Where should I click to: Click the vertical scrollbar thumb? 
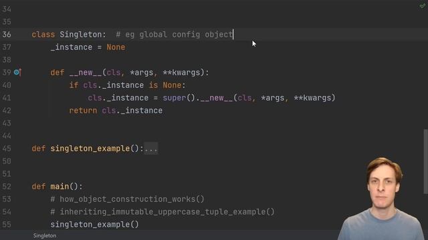(x=425, y=161)
